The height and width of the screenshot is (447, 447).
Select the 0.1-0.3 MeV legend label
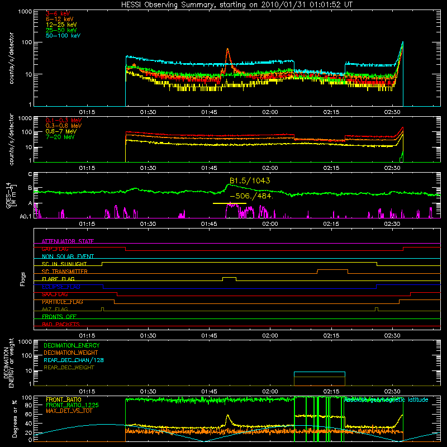pyautogui.click(x=64, y=120)
